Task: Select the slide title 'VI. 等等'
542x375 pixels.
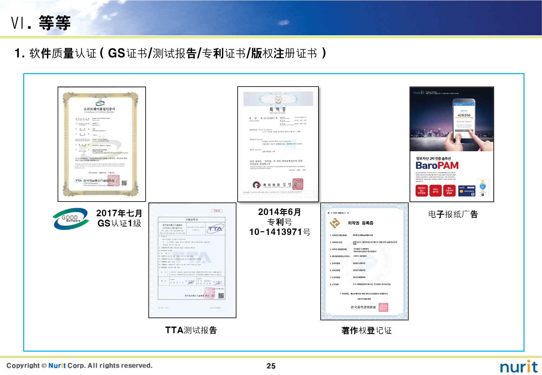Action: (x=41, y=23)
